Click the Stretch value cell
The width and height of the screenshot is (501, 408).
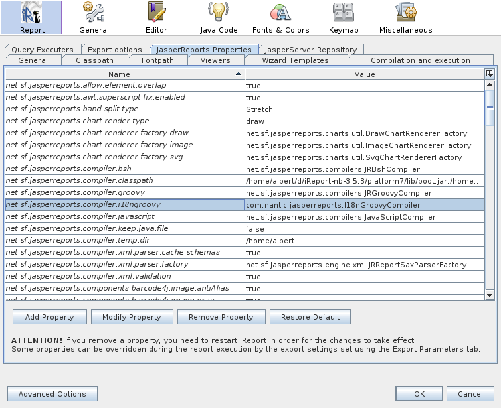pyautogui.click(x=365, y=109)
